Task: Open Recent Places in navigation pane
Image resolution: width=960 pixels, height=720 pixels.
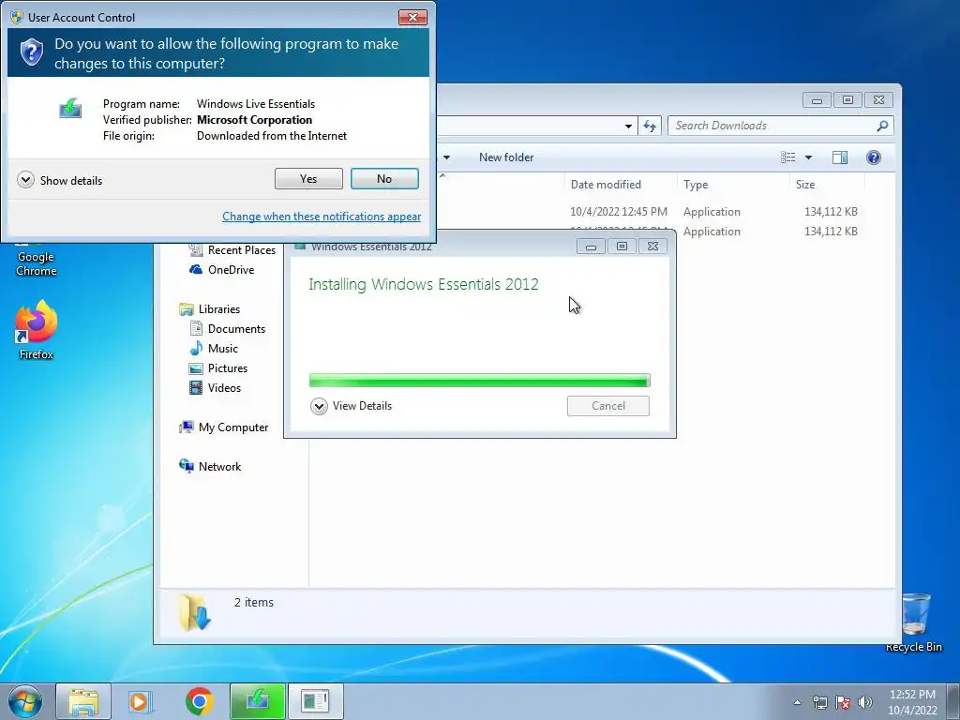Action: click(241, 249)
